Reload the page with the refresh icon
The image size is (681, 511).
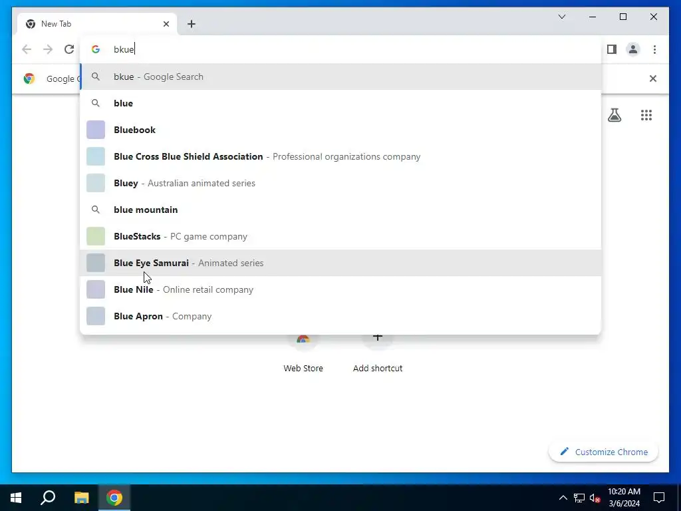tap(69, 49)
